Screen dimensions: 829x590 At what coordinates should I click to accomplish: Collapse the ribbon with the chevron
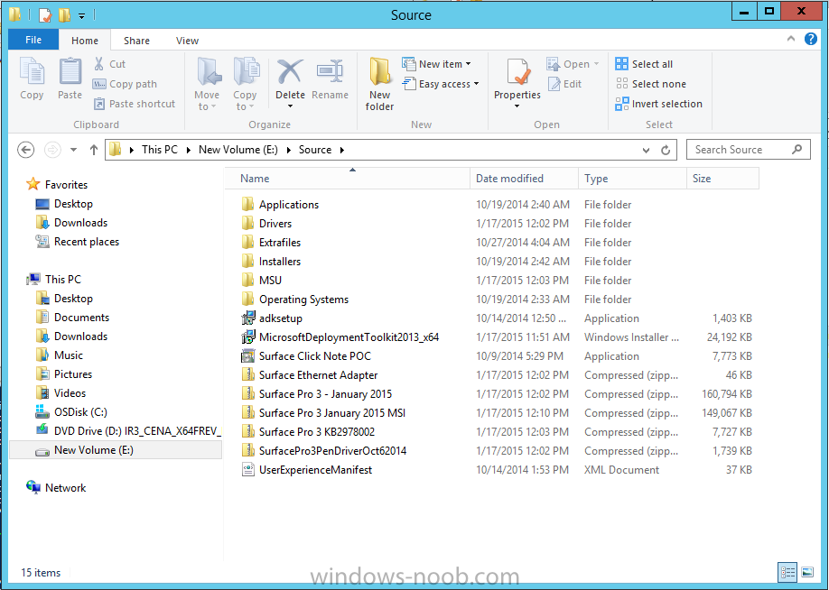click(x=791, y=39)
